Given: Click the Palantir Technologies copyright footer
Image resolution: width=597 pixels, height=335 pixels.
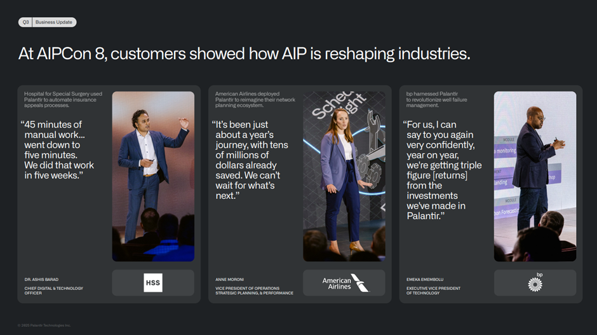Looking at the screenshot, I should tap(44, 325).
